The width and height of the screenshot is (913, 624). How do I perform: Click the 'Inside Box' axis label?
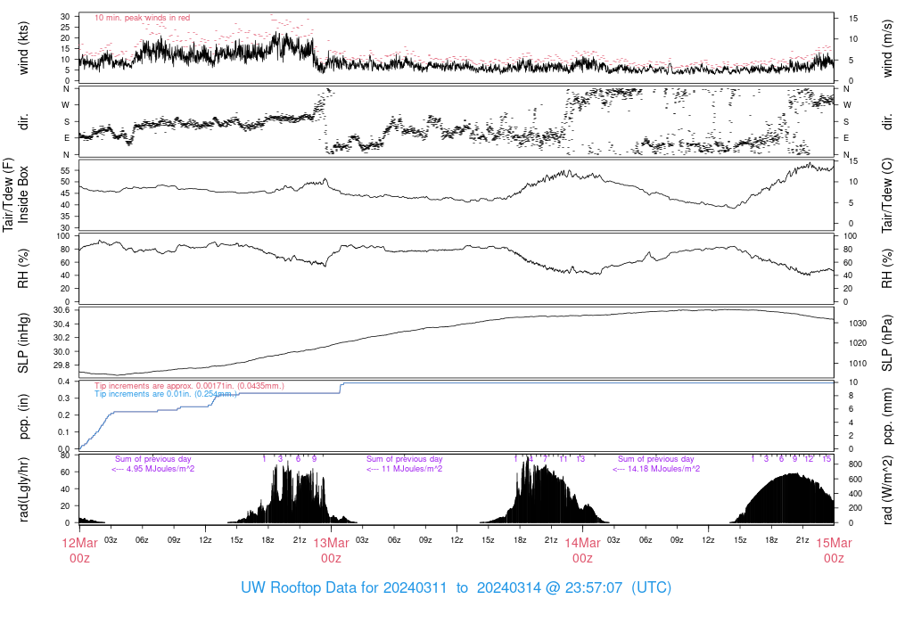click(23, 194)
